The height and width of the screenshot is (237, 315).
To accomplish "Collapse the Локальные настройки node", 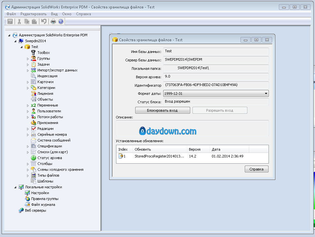I will point(15,187).
